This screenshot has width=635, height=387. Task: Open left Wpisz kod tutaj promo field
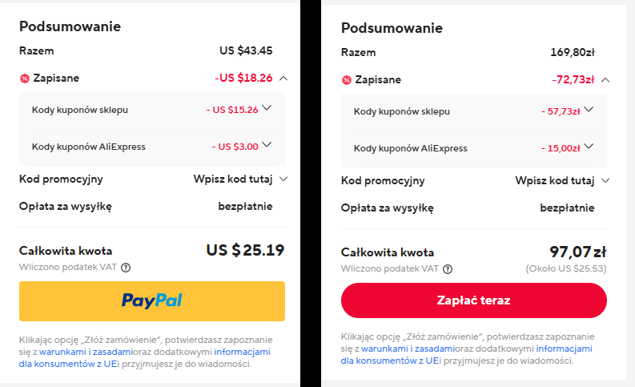coord(239,179)
